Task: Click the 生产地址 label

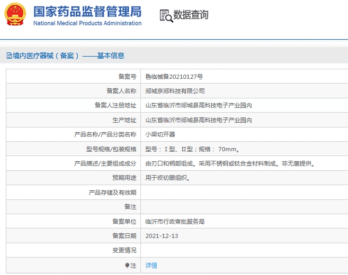Action: tap(124, 120)
